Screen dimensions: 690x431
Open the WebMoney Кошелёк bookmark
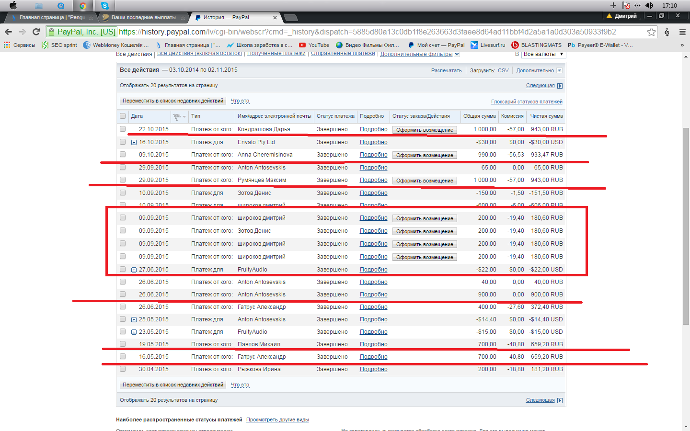pyautogui.click(x=115, y=45)
